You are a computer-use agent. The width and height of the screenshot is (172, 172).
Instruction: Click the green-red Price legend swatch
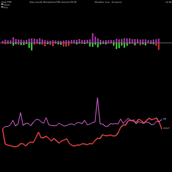(2, 7)
